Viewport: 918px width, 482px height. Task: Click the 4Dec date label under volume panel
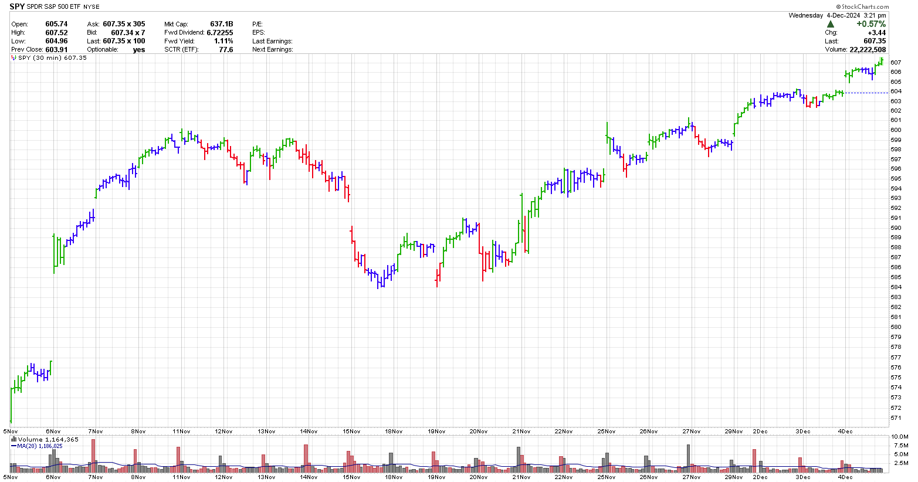845,477
